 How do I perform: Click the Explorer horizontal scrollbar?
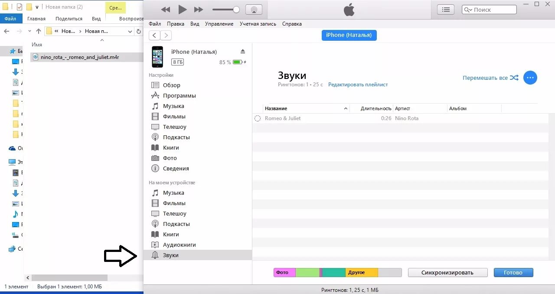69,278
